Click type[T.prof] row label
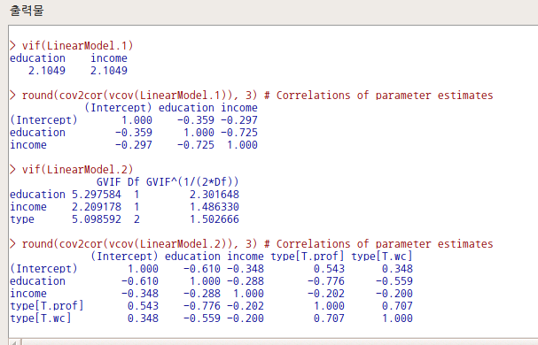This screenshot has height=345, width=538. (47, 306)
